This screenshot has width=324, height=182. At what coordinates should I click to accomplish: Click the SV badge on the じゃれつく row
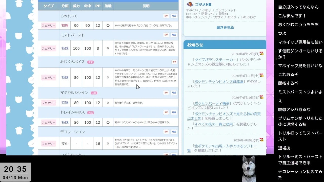[x=166, y=16]
